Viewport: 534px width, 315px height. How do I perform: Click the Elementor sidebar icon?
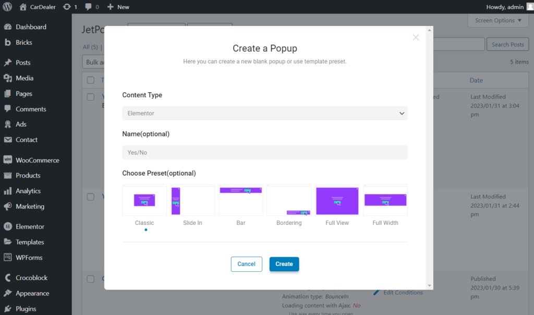pyautogui.click(x=8, y=226)
